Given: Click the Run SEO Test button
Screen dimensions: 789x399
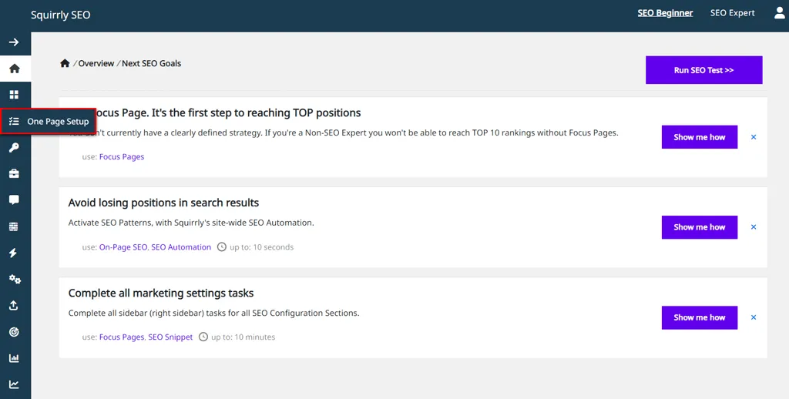Looking at the screenshot, I should tap(704, 70).
